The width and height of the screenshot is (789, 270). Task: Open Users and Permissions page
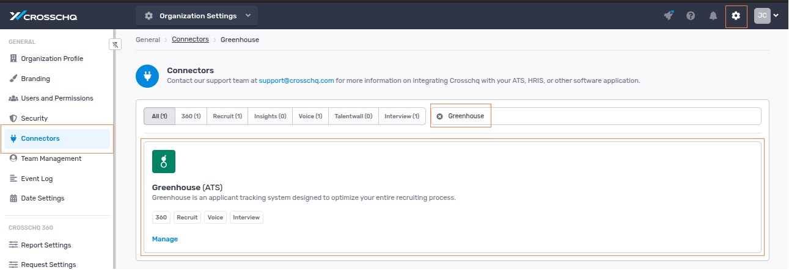57,98
